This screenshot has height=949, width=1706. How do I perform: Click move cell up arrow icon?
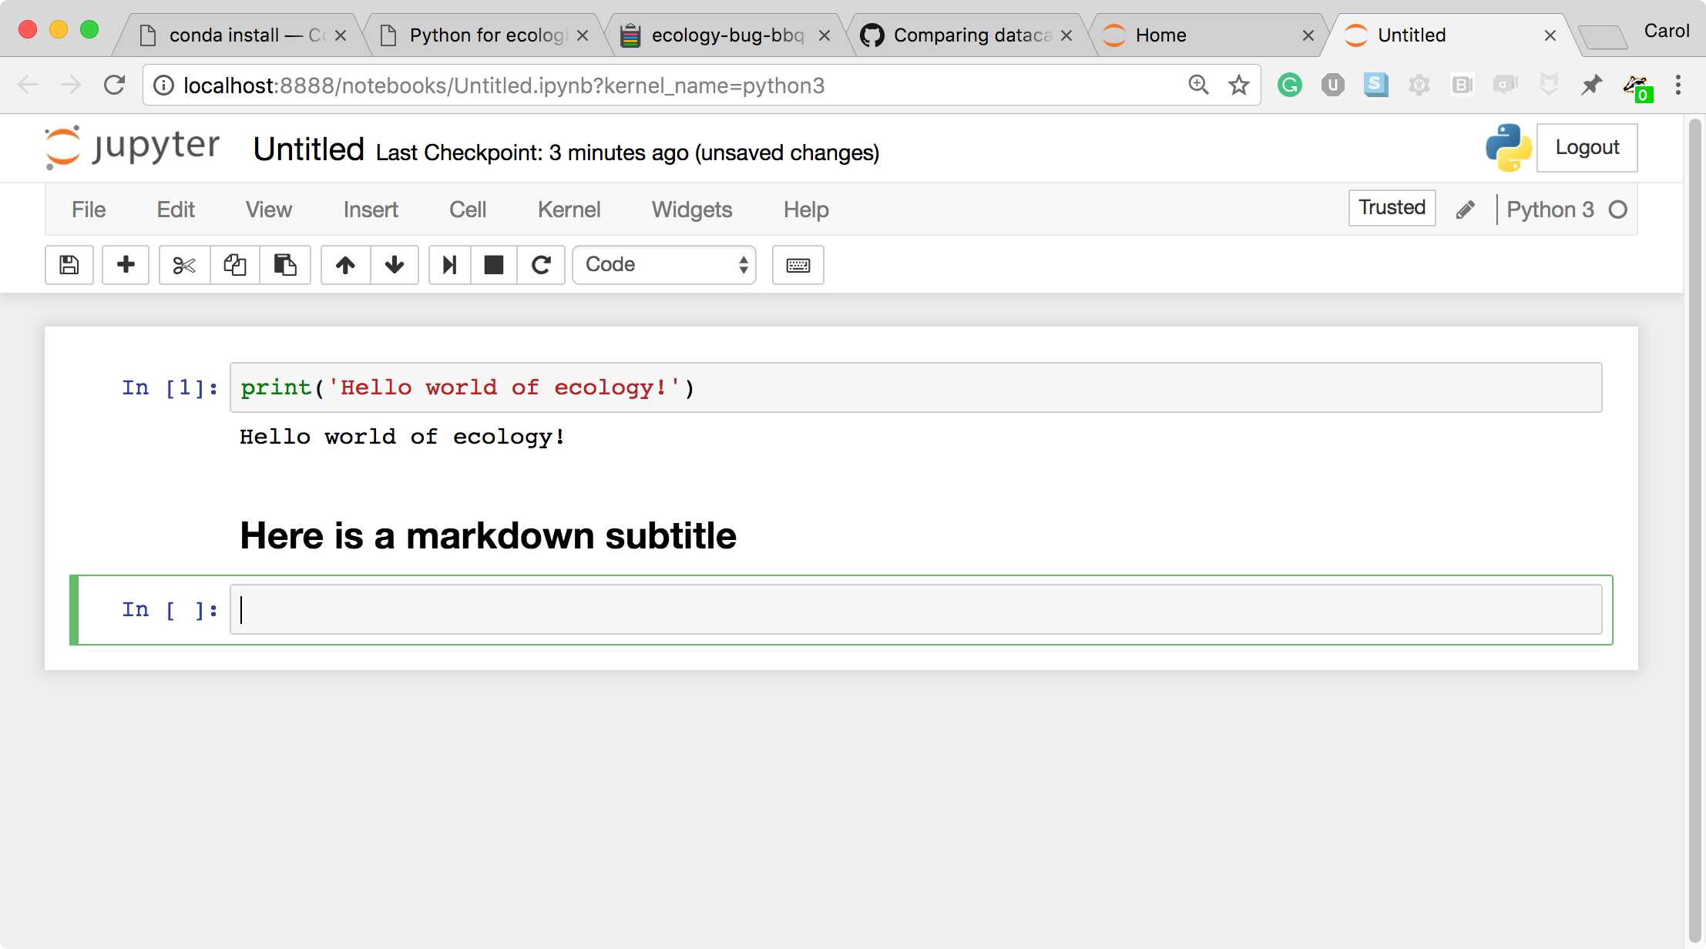(344, 263)
